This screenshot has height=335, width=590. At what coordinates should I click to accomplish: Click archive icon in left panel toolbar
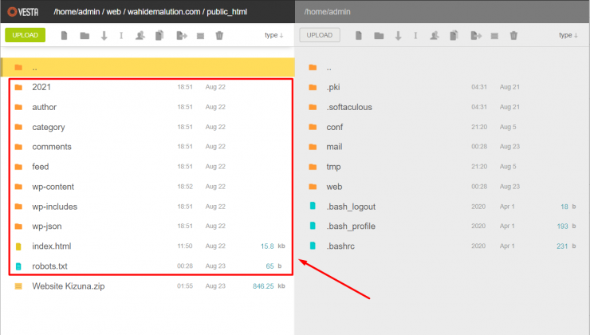[201, 36]
